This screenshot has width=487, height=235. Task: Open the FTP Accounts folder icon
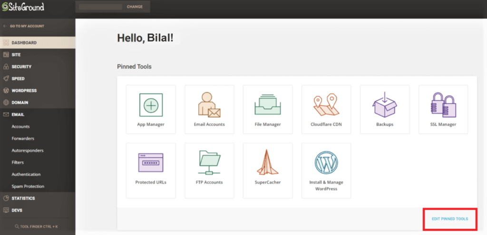click(x=209, y=163)
